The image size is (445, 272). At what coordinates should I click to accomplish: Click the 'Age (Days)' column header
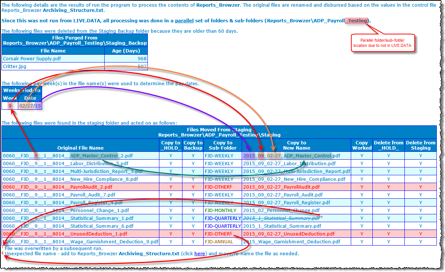click(x=126, y=51)
